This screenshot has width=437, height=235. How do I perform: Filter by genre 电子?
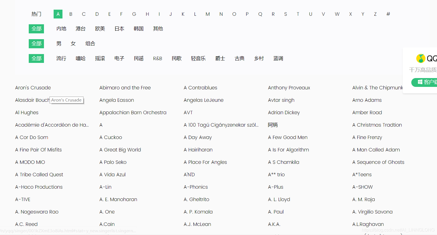pyautogui.click(x=119, y=58)
